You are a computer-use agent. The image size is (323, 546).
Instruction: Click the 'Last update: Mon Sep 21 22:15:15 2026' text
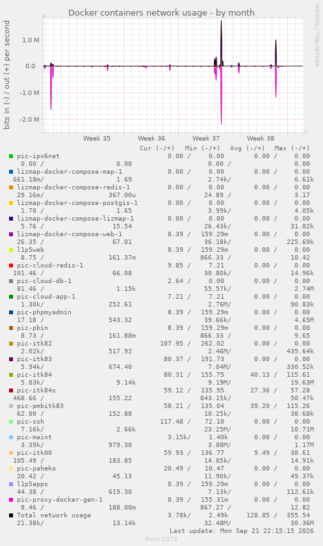click(x=242, y=531)
